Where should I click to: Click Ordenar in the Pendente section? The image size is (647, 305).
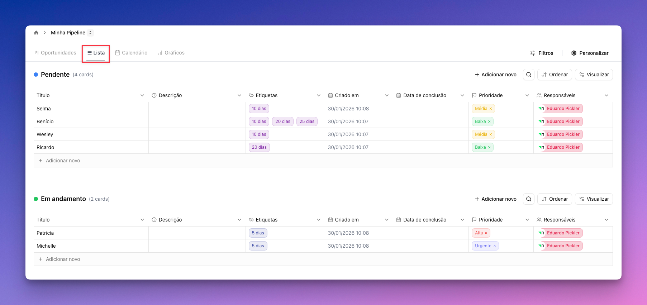tap(555, 75)
